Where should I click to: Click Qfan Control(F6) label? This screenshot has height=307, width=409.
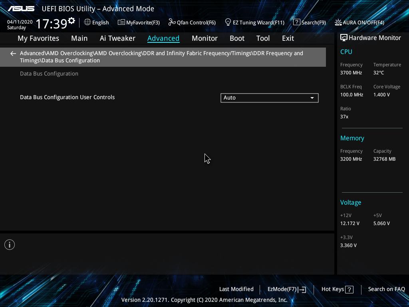(x=196, y=23)
